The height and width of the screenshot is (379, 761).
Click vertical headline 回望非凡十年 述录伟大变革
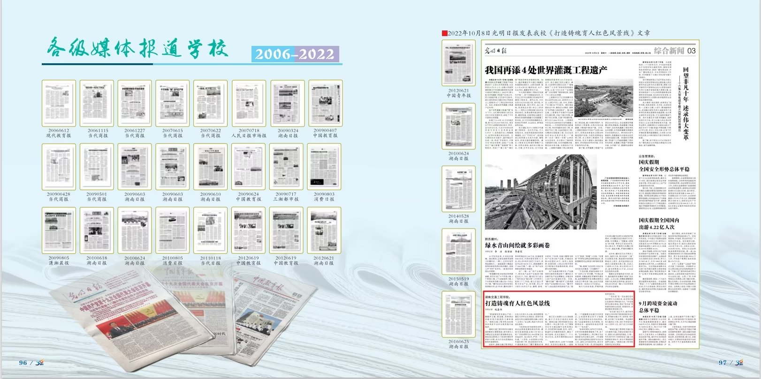pyautogui.click(x=685, y=104)
